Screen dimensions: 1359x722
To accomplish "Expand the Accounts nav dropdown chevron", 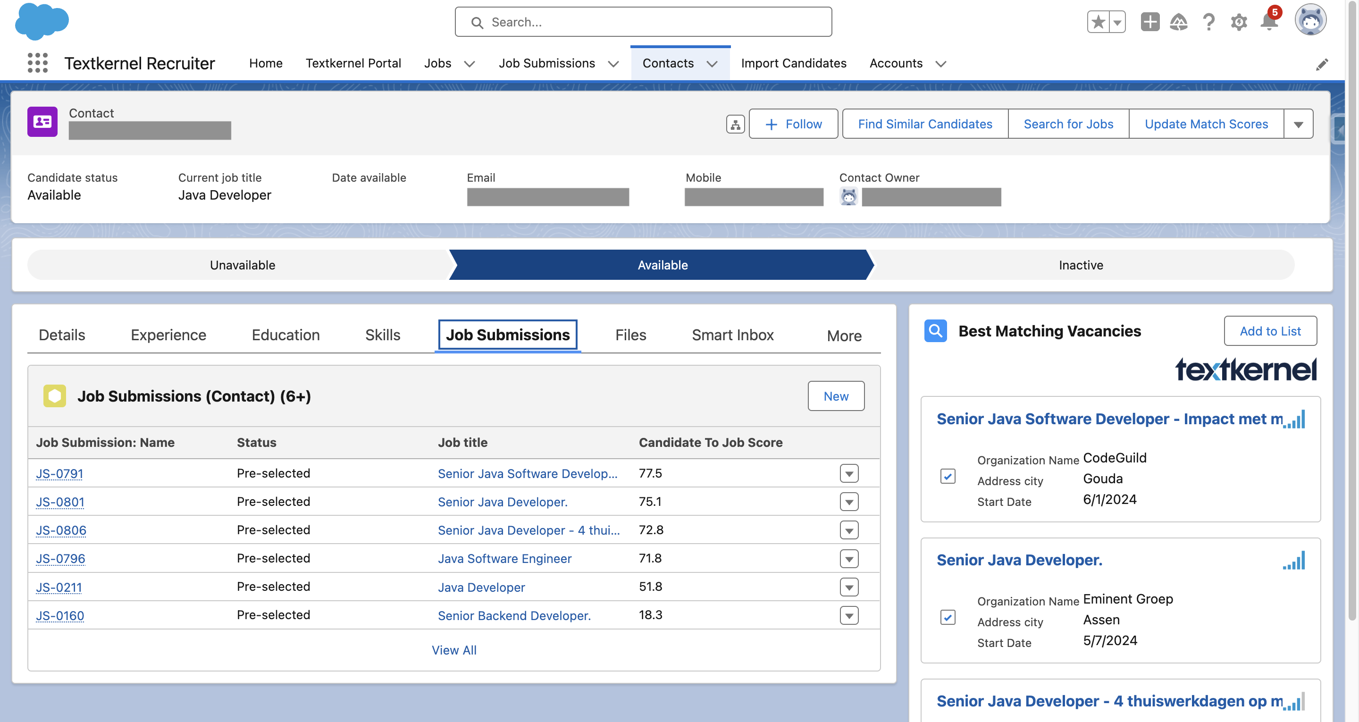I will (x=940, y=64).
